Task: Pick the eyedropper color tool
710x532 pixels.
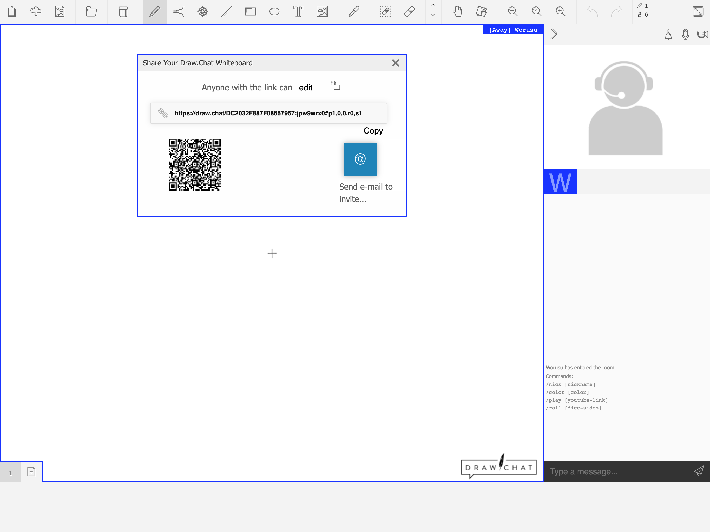Action: [354, 12]
